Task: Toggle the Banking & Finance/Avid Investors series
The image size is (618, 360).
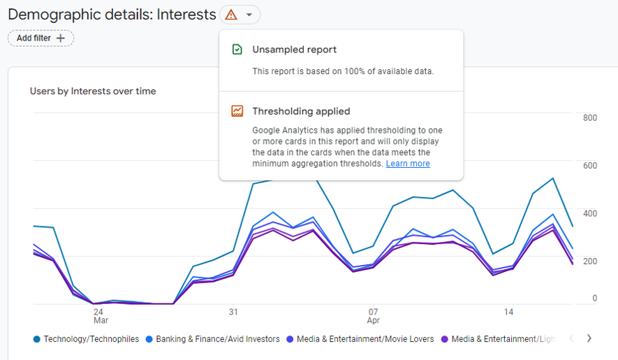Action: 212,339
